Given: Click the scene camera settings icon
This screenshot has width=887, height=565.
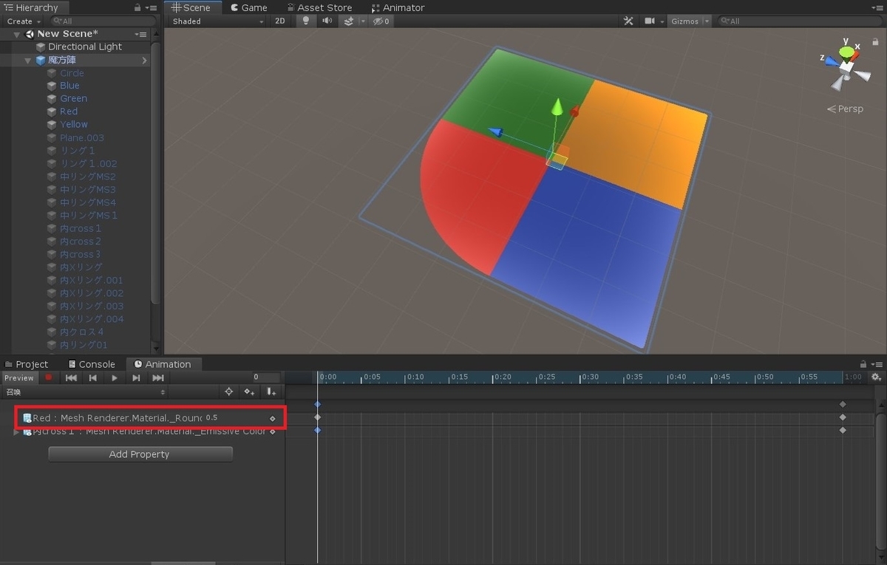Looking at the screenshot, I should click(x=650, y=21).
